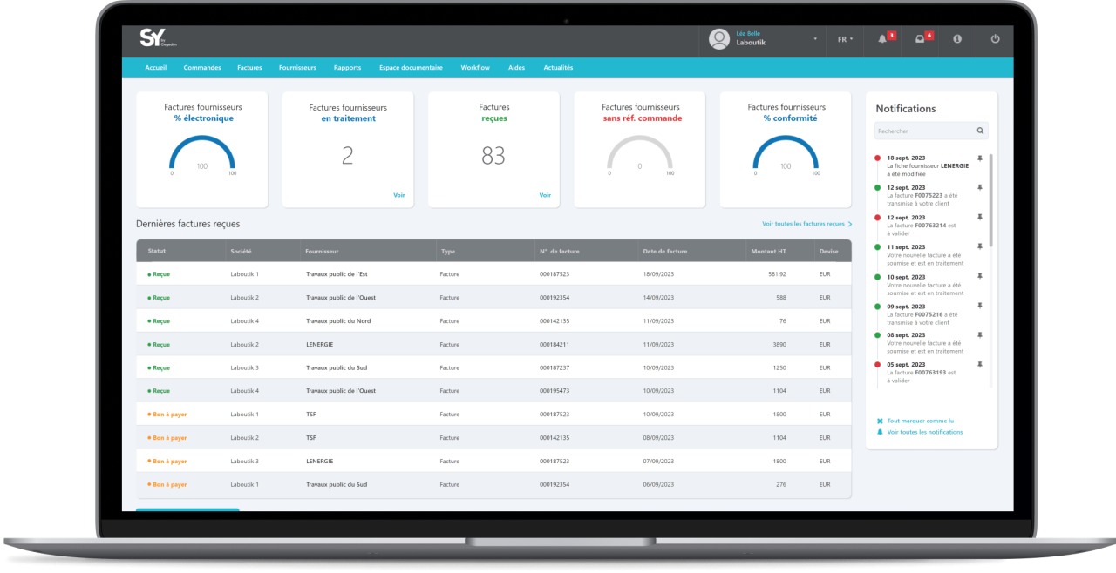Open the inbox tray icon with badge
The image size is (1116, 573).
[920, 39]
